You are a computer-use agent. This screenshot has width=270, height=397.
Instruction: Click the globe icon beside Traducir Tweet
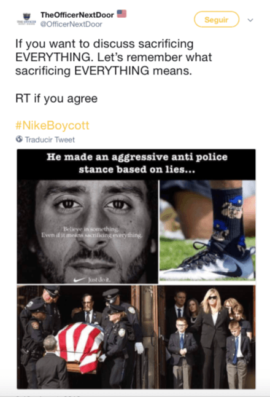tap(19, 139)
